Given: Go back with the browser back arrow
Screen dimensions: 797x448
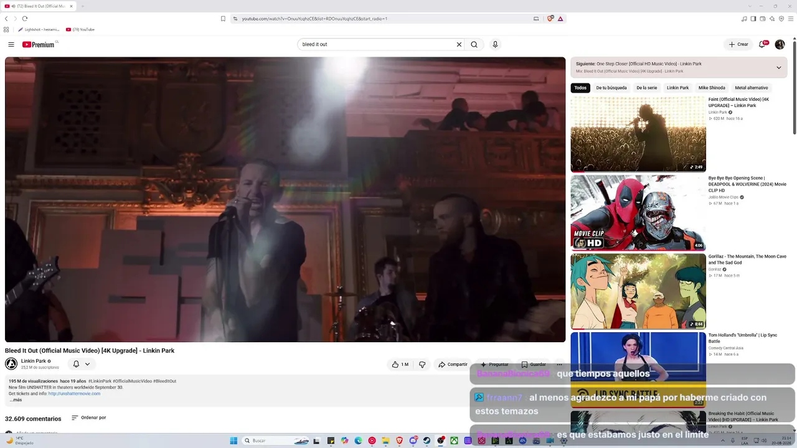Looking at the screenshot, I should pyautogui.click(x=6, y=19).
